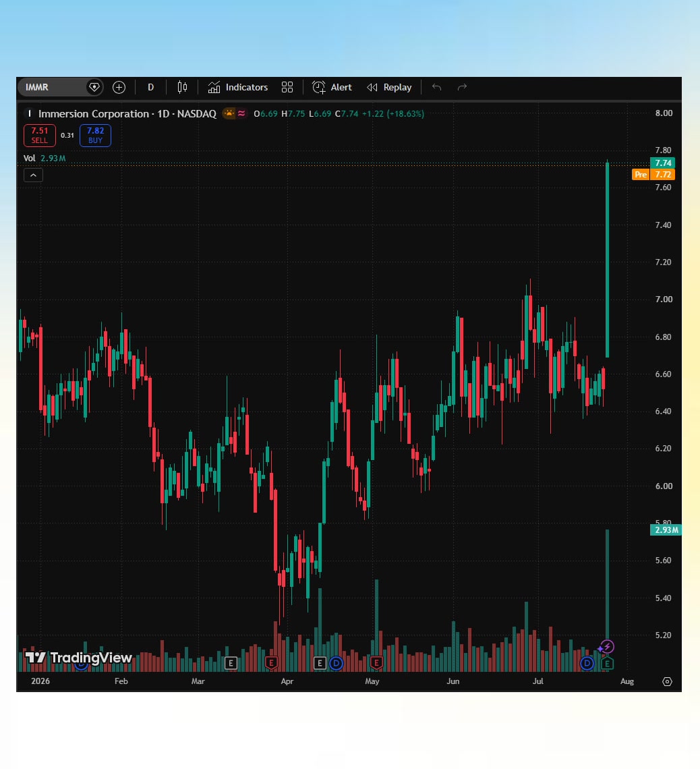This screenshot has width=700, height=769.
Task: Click the May label on time axis
Action: coord(372,681)
